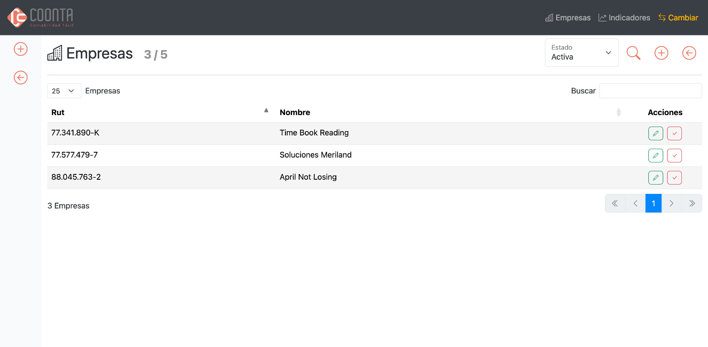This screenshot has width=708, height=347.
Task: Toggle status check for Time Book Reading
Action: pos(674,133)
